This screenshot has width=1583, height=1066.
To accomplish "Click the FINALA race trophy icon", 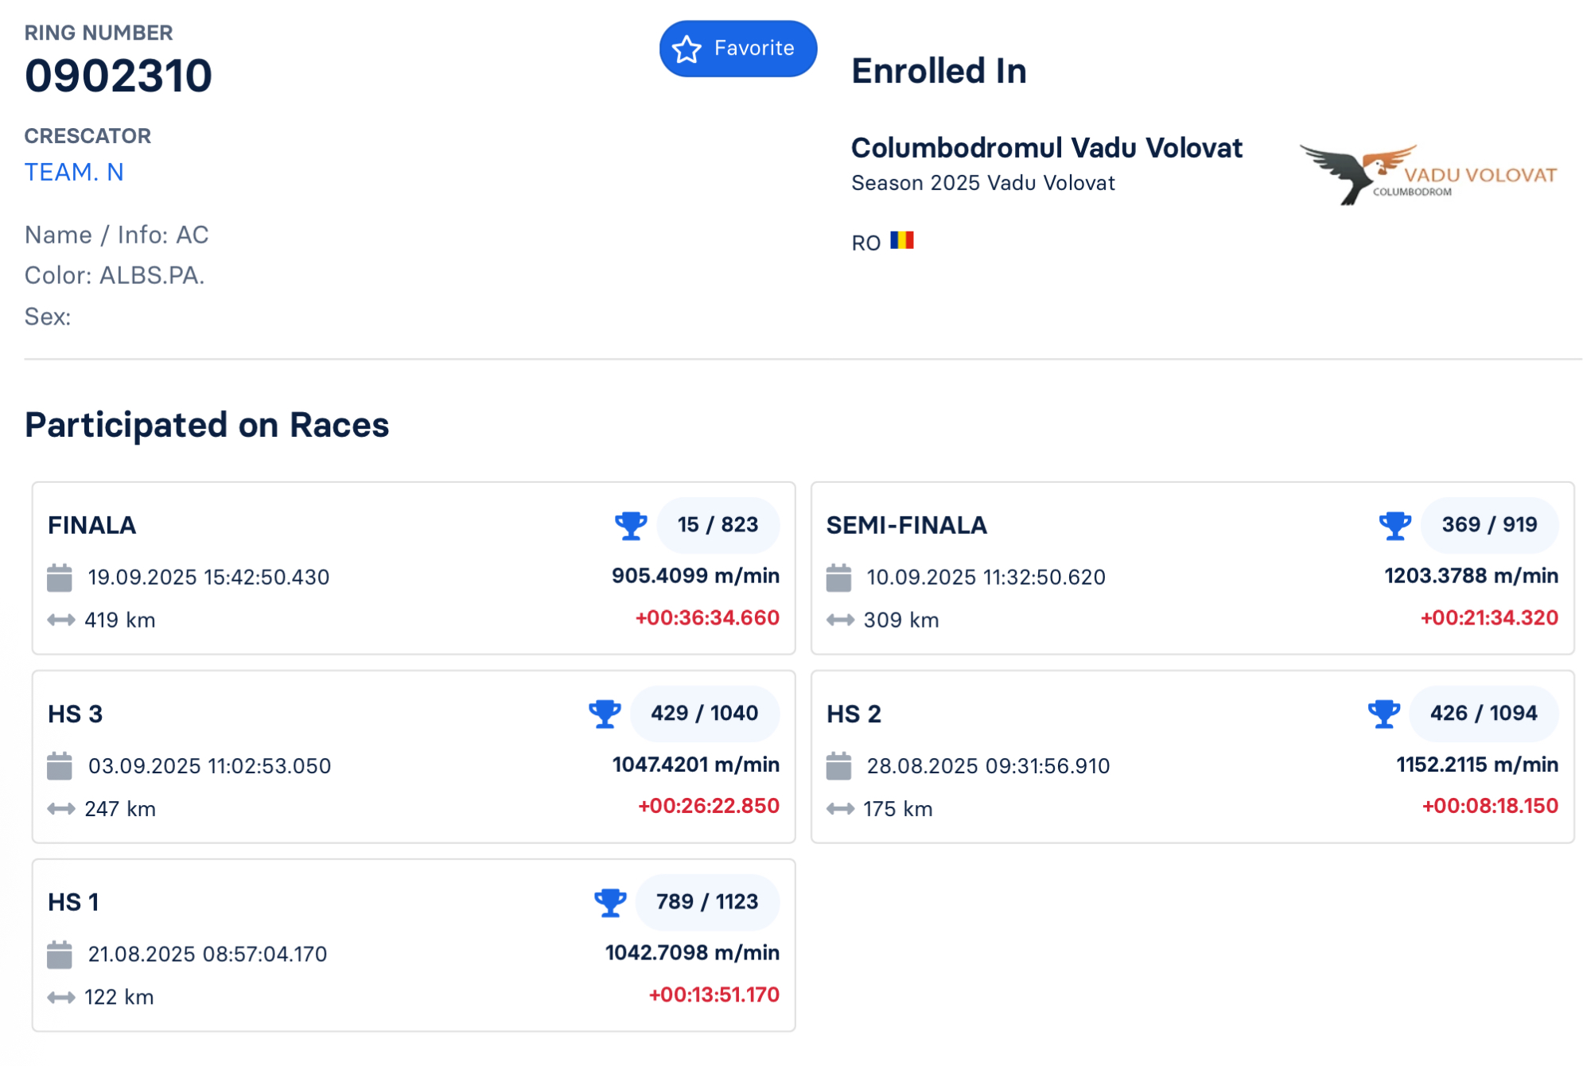I will (x=631, y=526).
